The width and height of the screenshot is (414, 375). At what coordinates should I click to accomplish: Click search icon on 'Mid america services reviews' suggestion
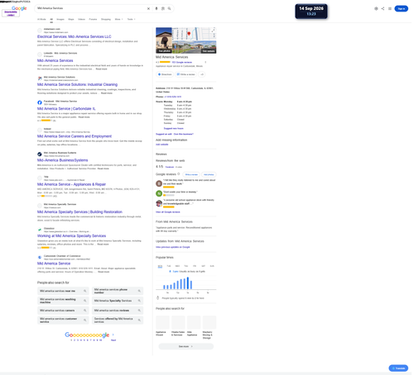pos(139,311)
